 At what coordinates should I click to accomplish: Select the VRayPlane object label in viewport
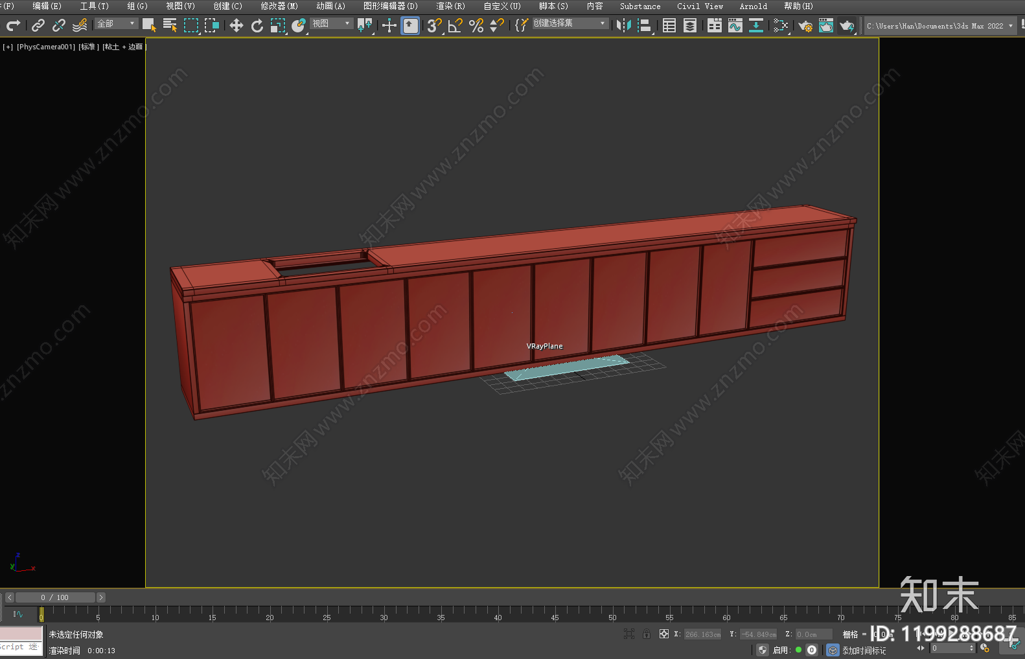pyautogui.click(x=544, y=346)
